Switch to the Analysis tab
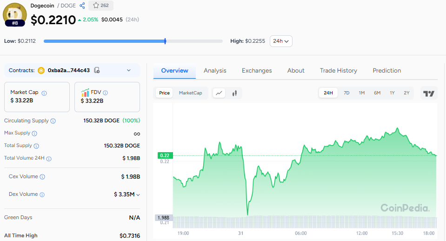Viewport: 446px width, 241px height. [215, 71]
